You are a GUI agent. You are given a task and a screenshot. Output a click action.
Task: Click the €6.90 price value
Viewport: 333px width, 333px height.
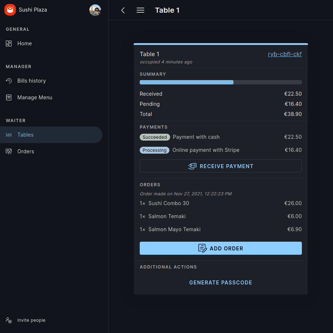pyautogui.click(x=294, y=229)
